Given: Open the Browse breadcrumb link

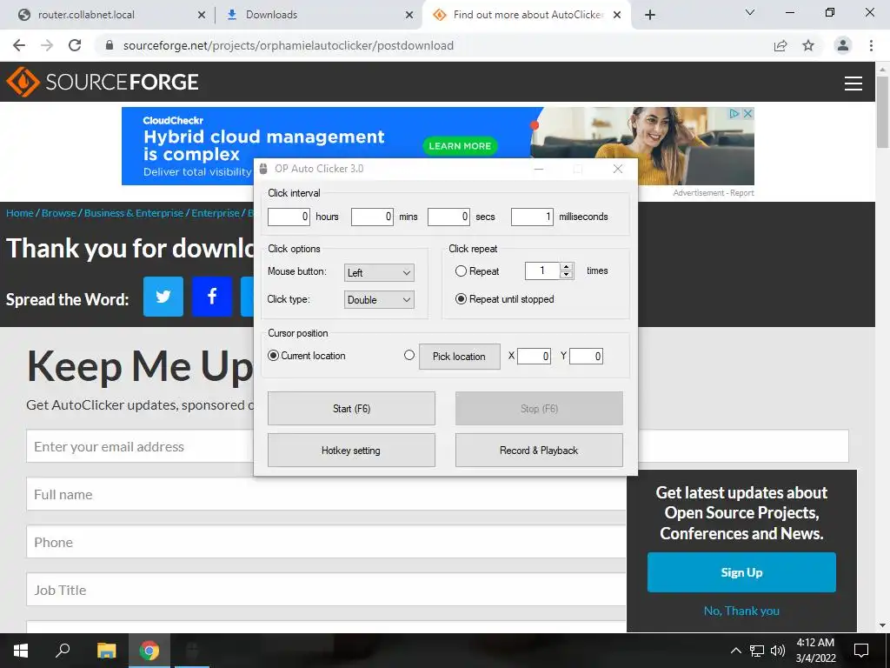Looking at the screenshot, I should point(59,213).
